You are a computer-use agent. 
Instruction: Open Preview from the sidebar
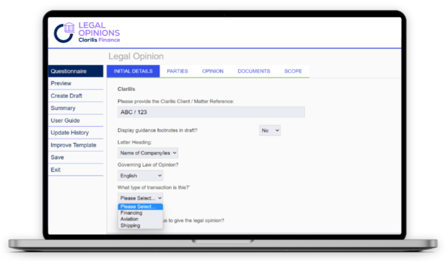(75, 84)
